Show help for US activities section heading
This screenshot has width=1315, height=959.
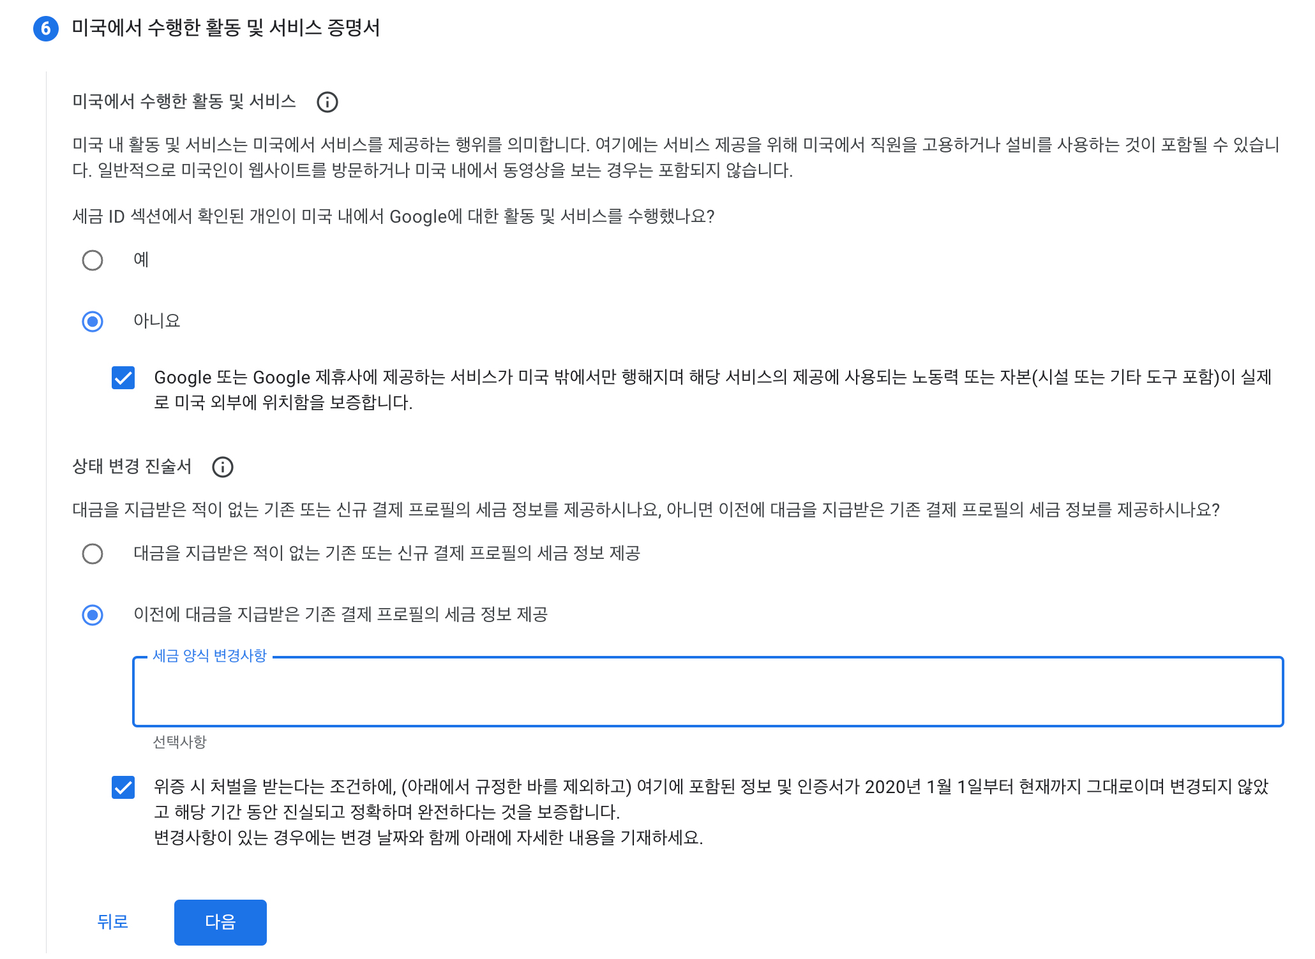(328, 102)
